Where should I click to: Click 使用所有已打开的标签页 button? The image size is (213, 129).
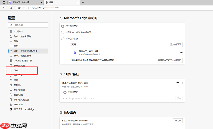[x=169, y=60]
